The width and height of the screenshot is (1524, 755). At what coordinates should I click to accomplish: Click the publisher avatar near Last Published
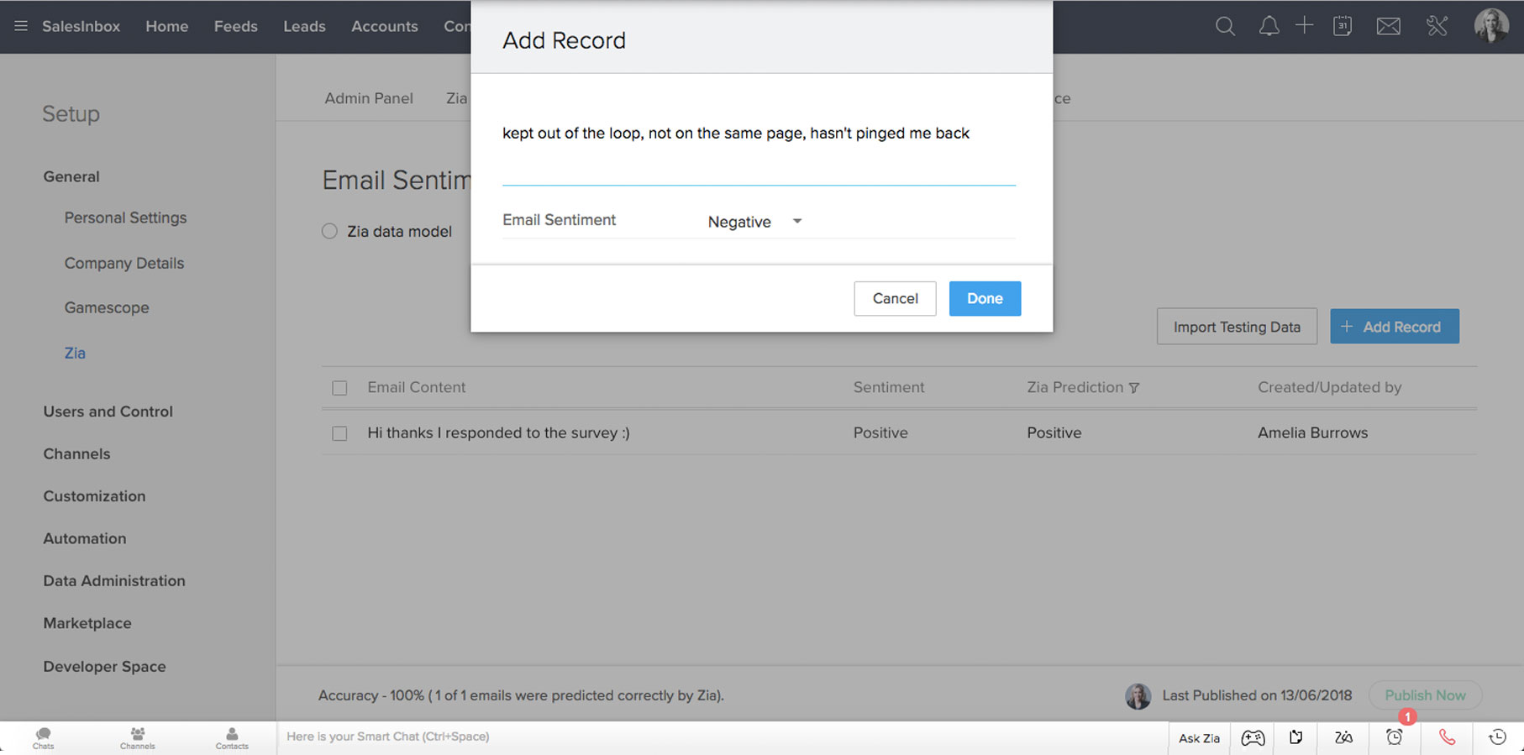pos(1138,695)
